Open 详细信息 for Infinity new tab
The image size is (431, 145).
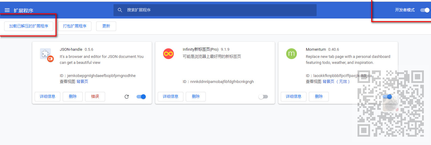click(x=171, y=96)
